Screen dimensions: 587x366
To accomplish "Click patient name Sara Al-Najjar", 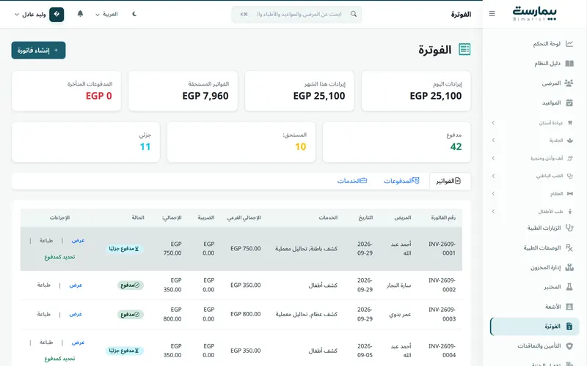I will (398, 285).
